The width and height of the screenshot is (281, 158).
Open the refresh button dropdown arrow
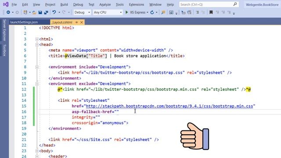pyautogui.click(x=156, y=13)
